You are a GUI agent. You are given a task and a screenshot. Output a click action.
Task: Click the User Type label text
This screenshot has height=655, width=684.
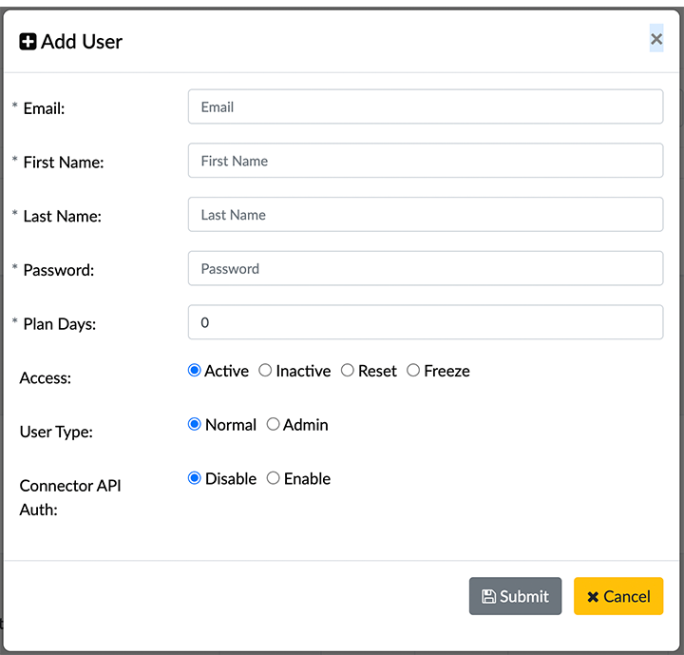tap(55, 433)
